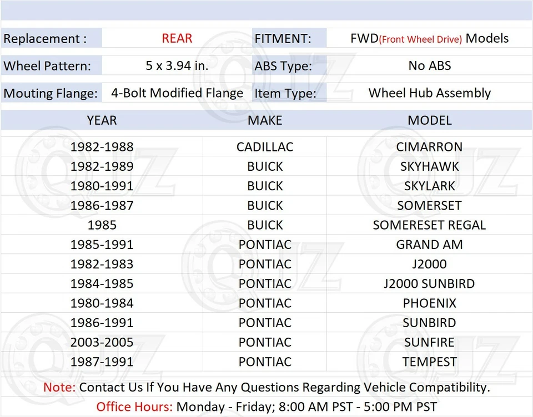Click the 1980-1991 year range cell
Viewport: 533px width, 417px height.
pyautogui.click(x=102, y=186)
